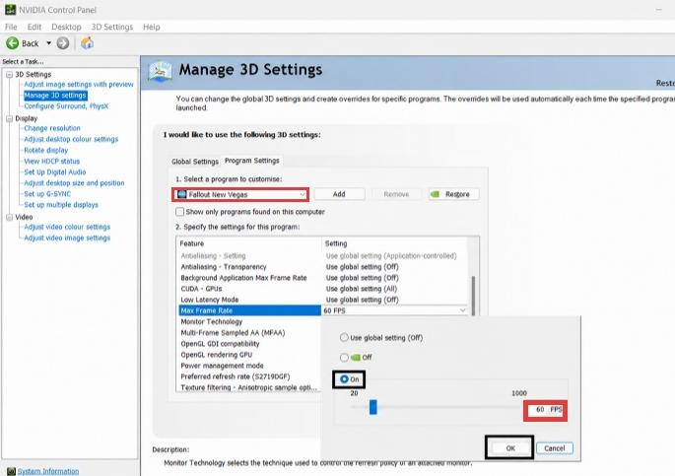Screen dimensions: 675x476
Task: Select the 'On' radio button
Action: click(344, 379)
